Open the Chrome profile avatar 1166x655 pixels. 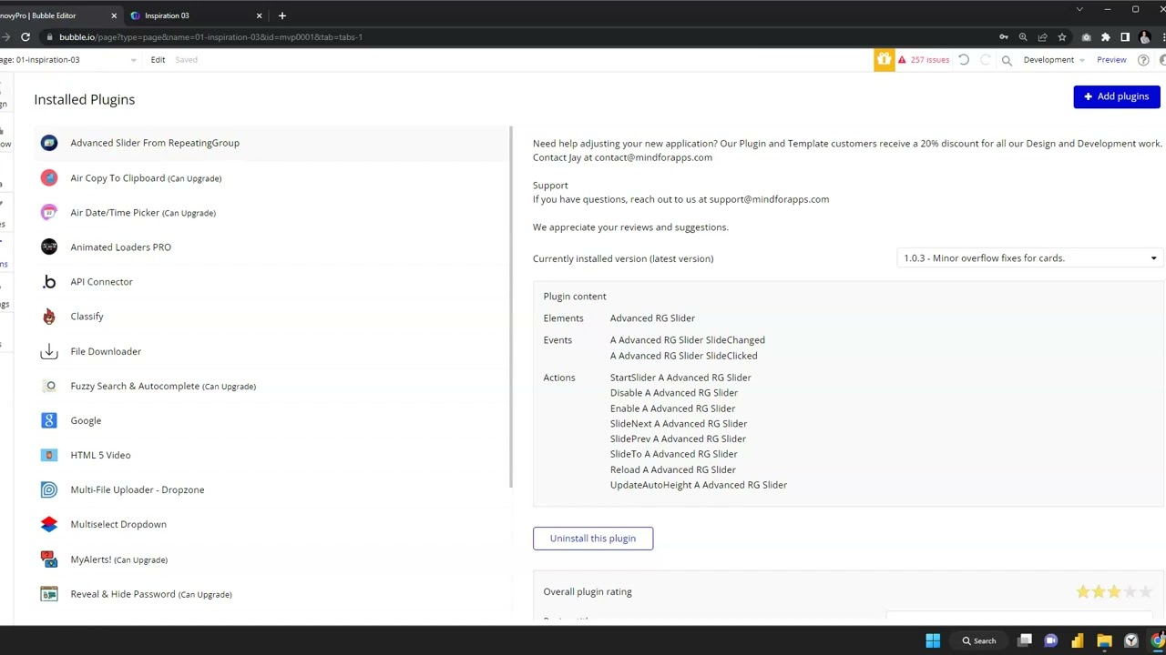tap(1145, 37)
